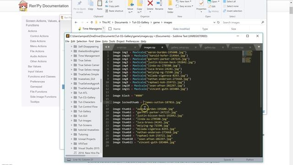Click Sublime's tab navigation arrows
Viewport: 293px width, 165px height.
[x=107, y=47]
